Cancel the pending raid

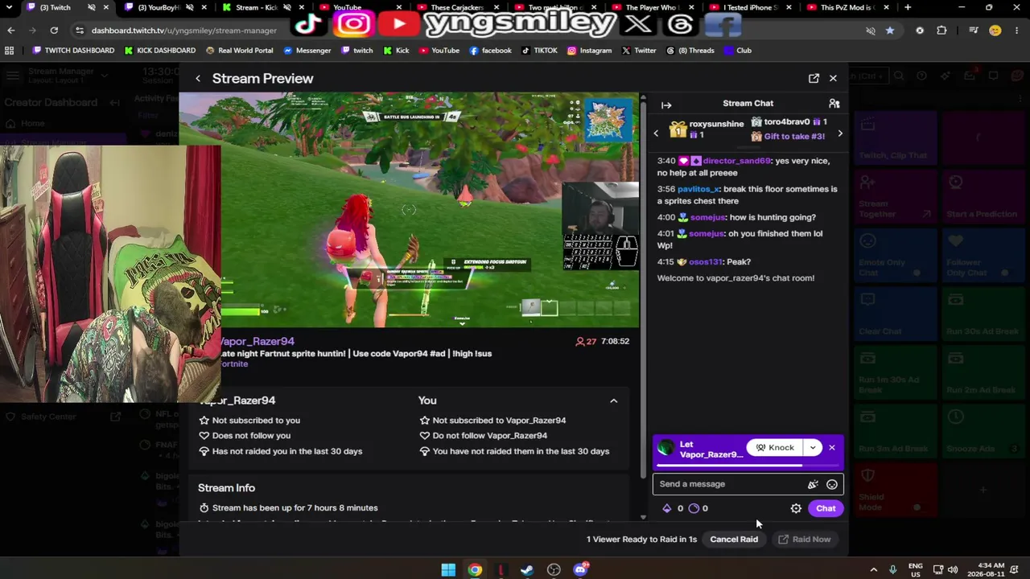[x=734, y=540]
